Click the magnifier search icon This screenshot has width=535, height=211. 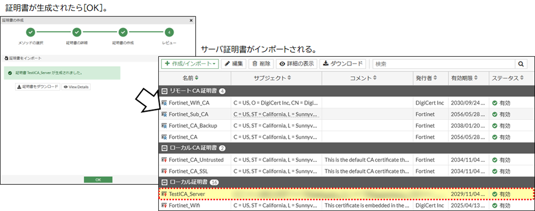point(521,64)
